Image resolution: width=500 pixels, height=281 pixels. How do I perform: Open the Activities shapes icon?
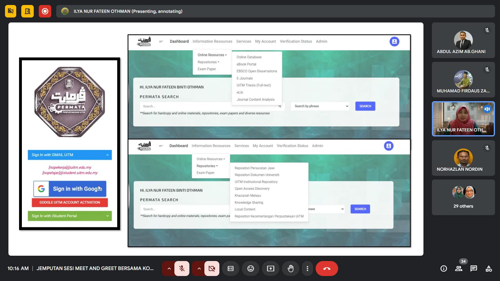click(x=489, y=269)
